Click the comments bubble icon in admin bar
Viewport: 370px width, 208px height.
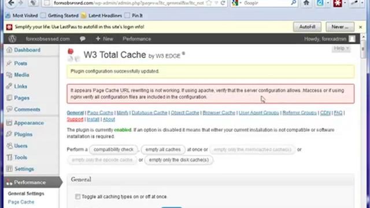click(x=82, y=39)
